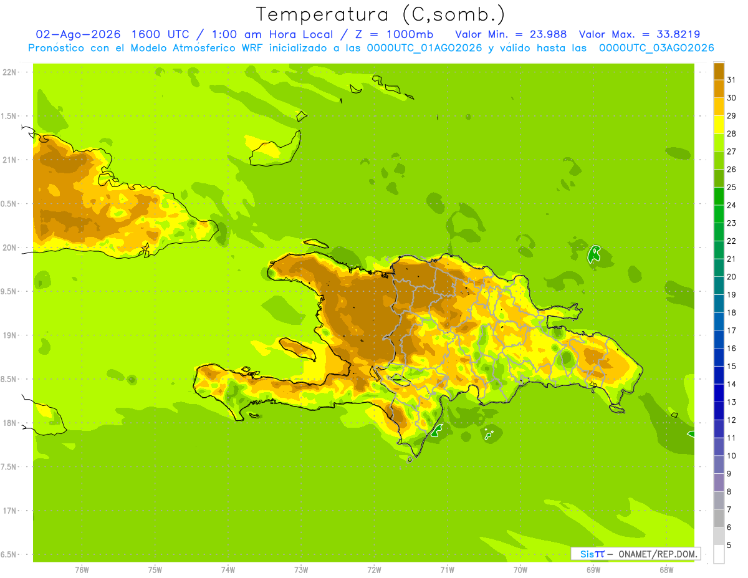Click the "17N" latitude axis label
This screenshot has height=578, width=748.
pos(9,511)
